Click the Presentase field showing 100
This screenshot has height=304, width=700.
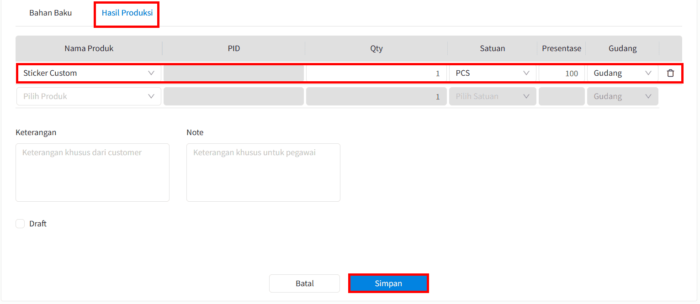561,73
